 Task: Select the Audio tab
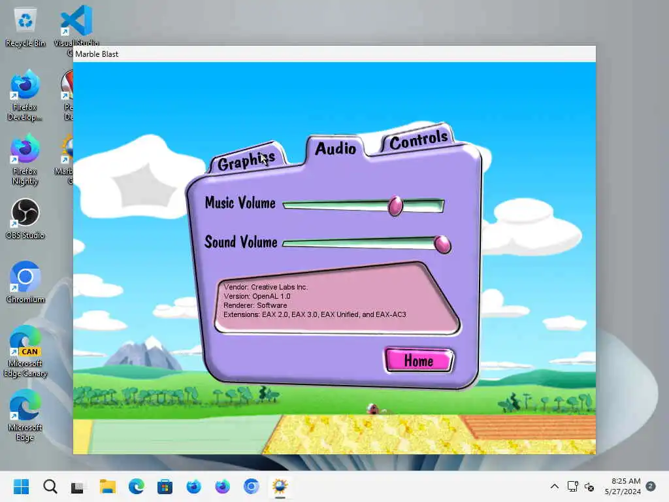pos(335,148)
